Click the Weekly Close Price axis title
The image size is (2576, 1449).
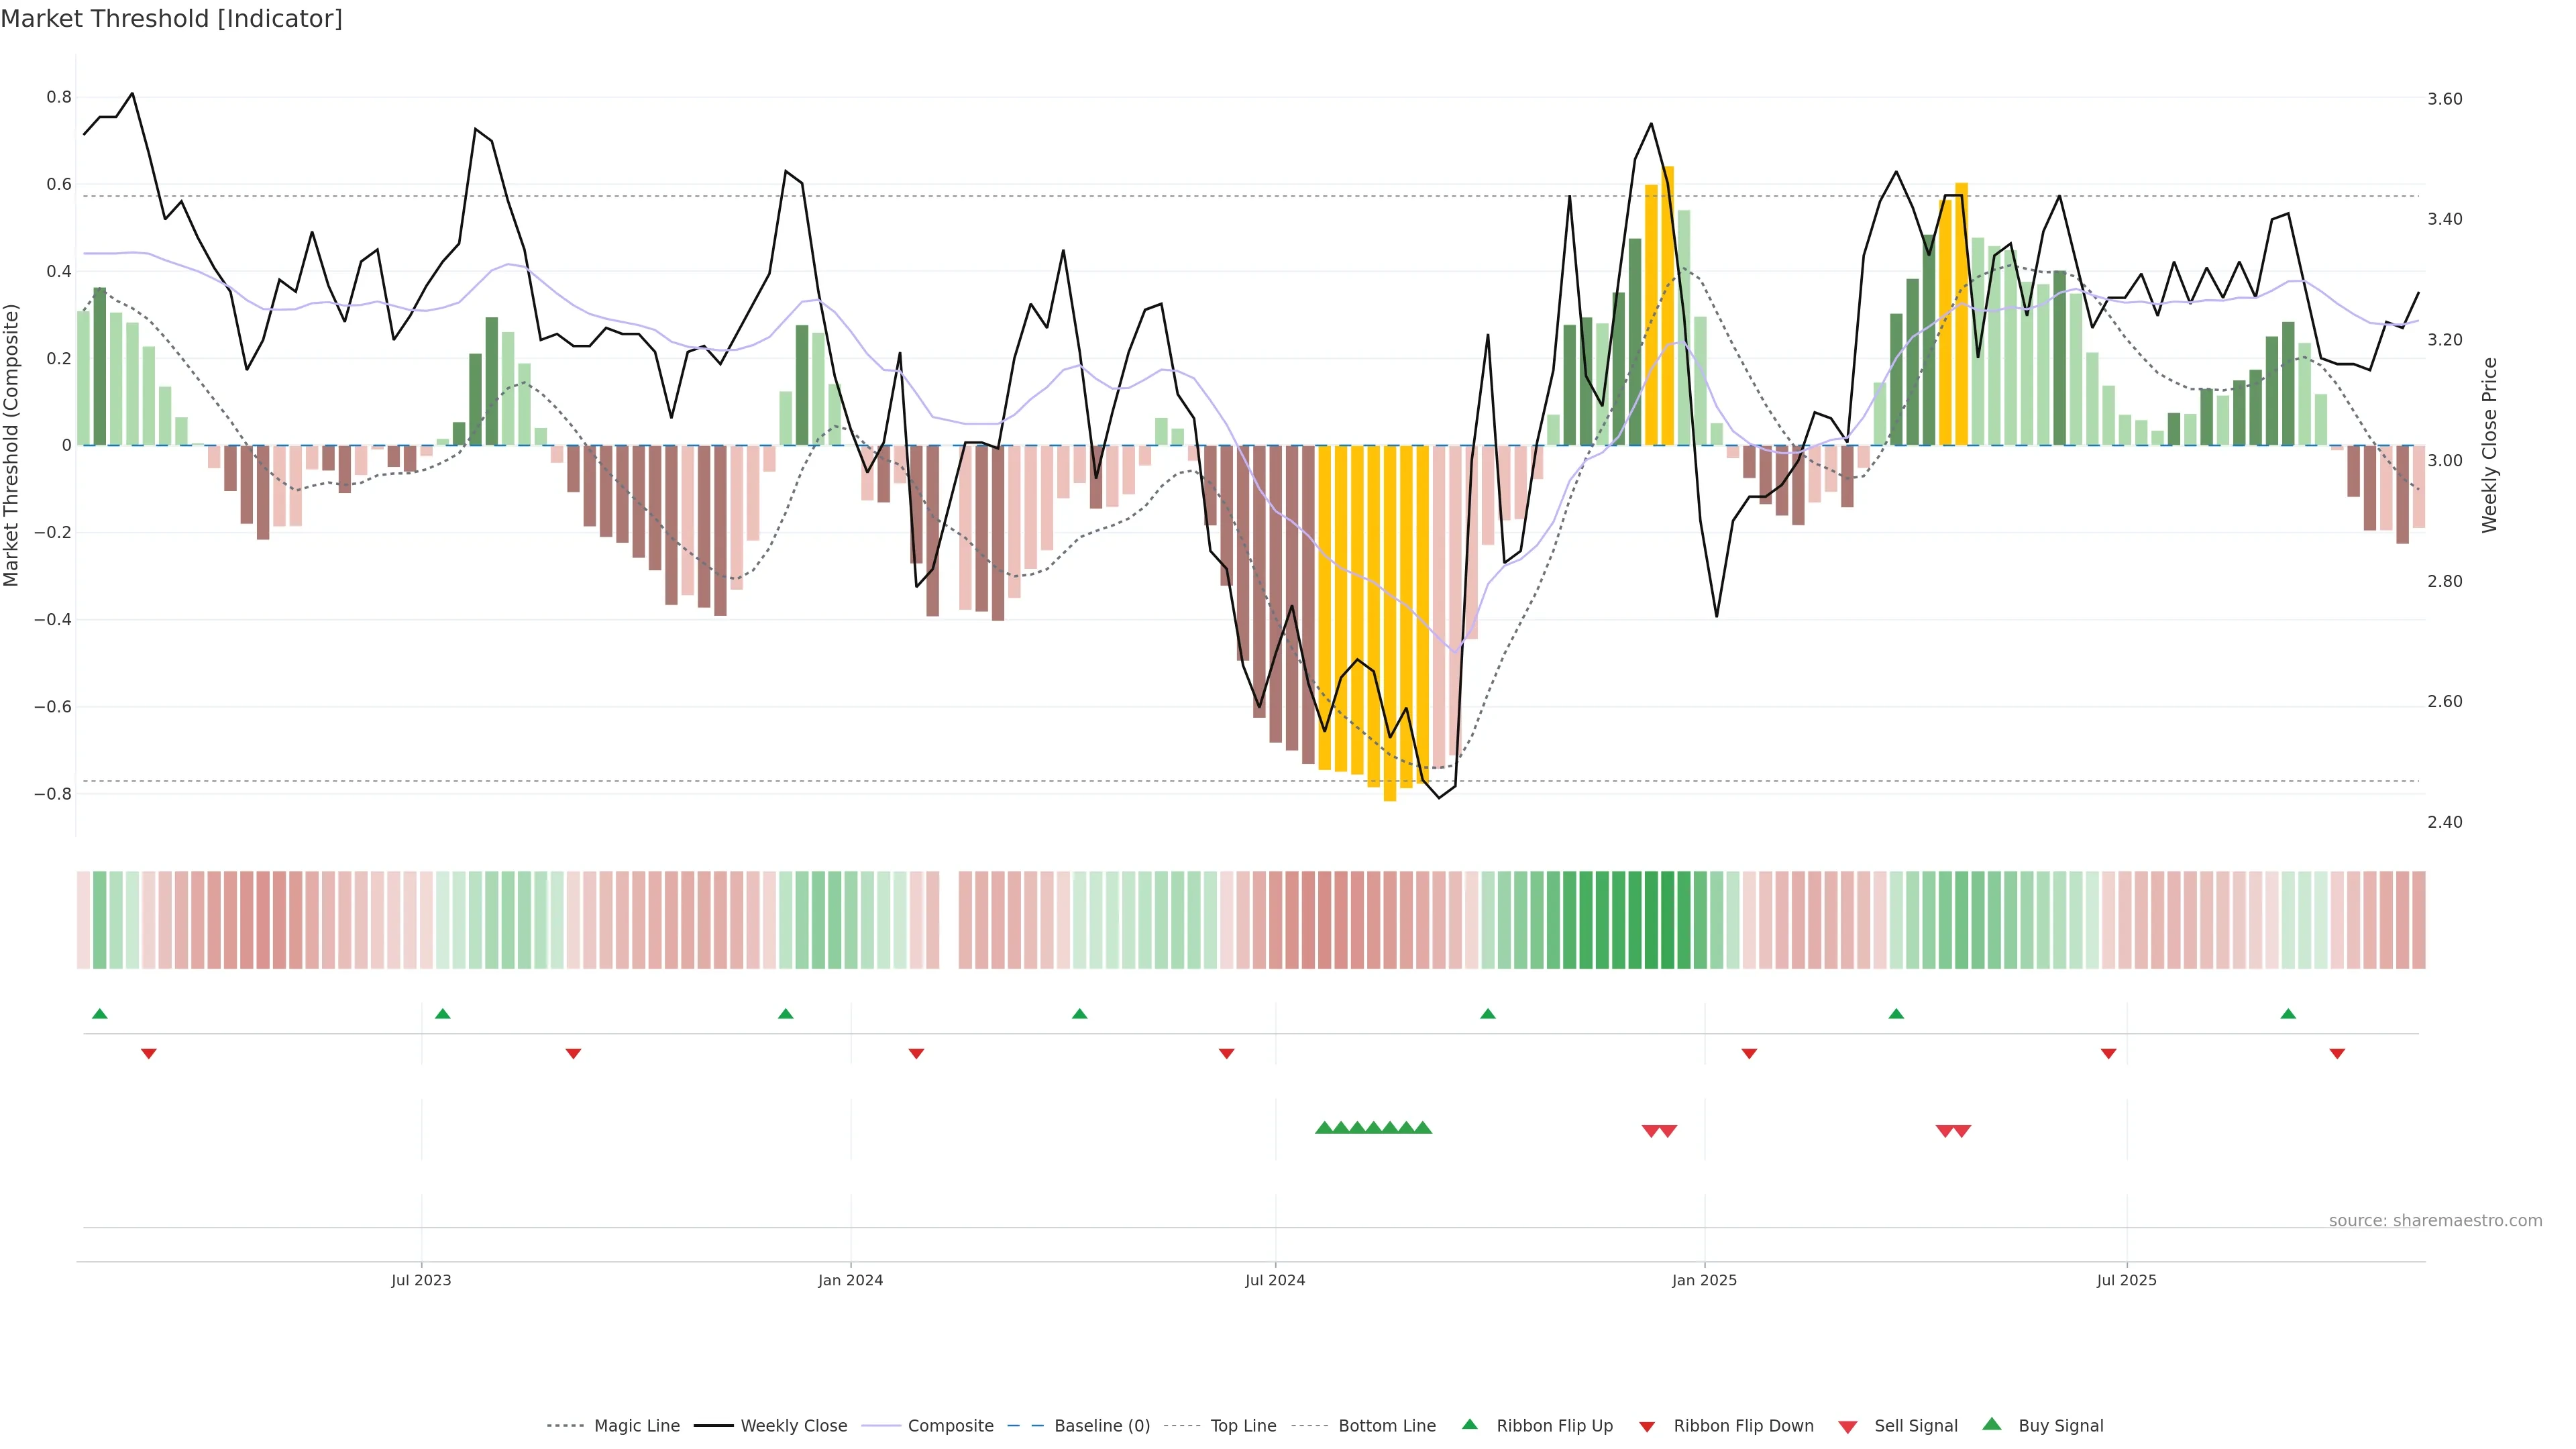pos(2490,445)
